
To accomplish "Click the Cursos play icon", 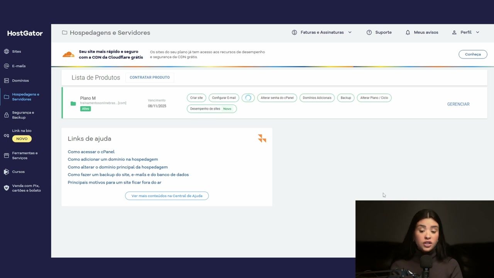I will coord(7,172).
